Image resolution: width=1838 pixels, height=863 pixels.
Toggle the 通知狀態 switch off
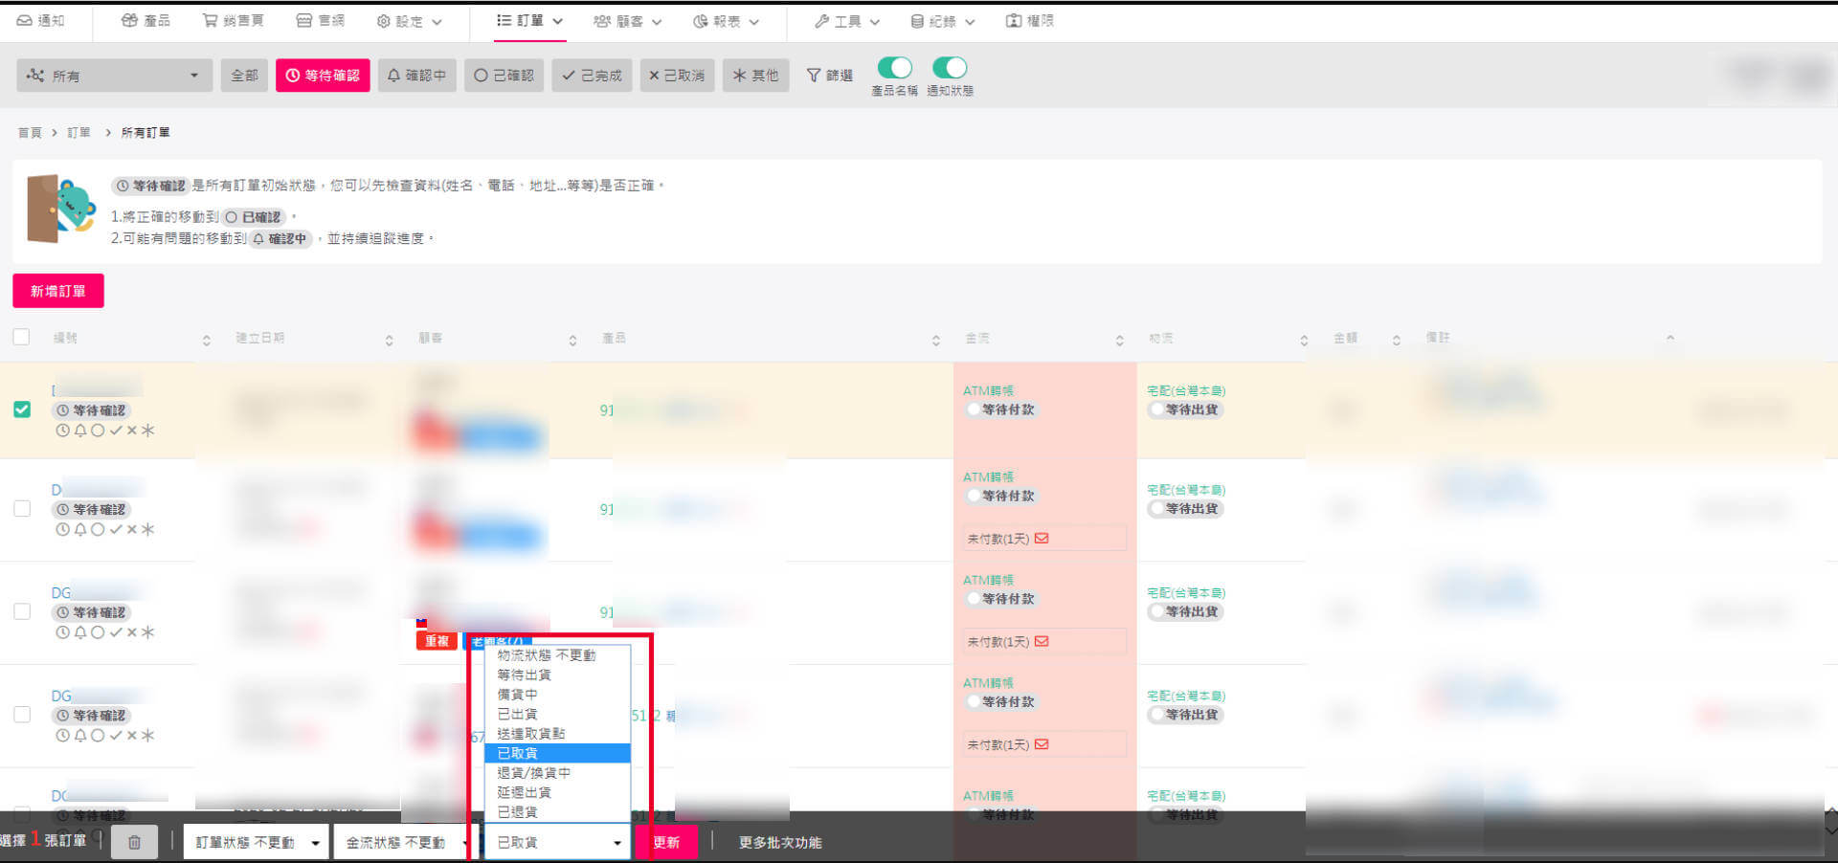(x=951, y=67)
